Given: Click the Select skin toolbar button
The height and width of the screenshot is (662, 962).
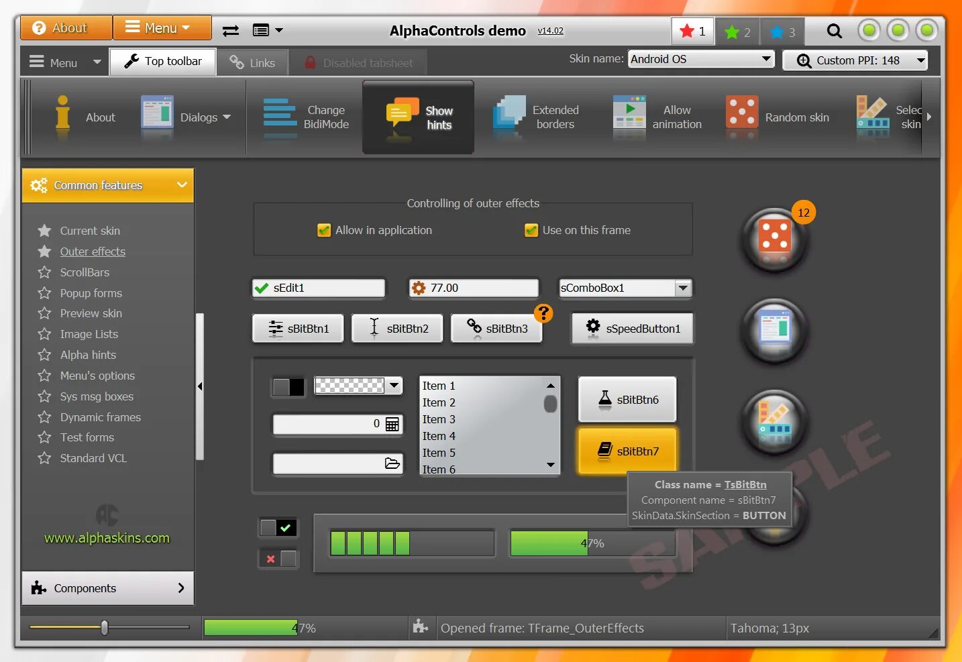Looking at the screenshot, I should click(x=888, y=117).
